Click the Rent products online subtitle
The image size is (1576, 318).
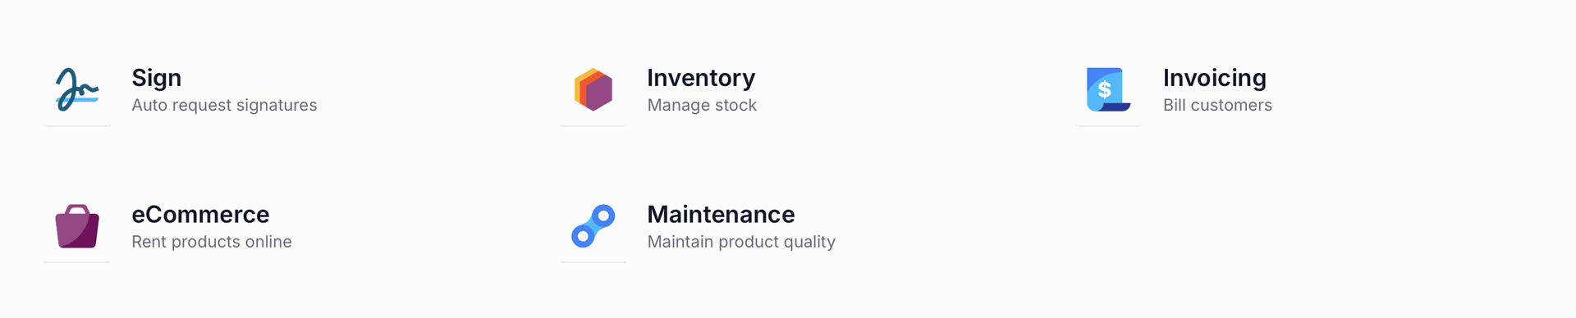(x=212, y=242)
